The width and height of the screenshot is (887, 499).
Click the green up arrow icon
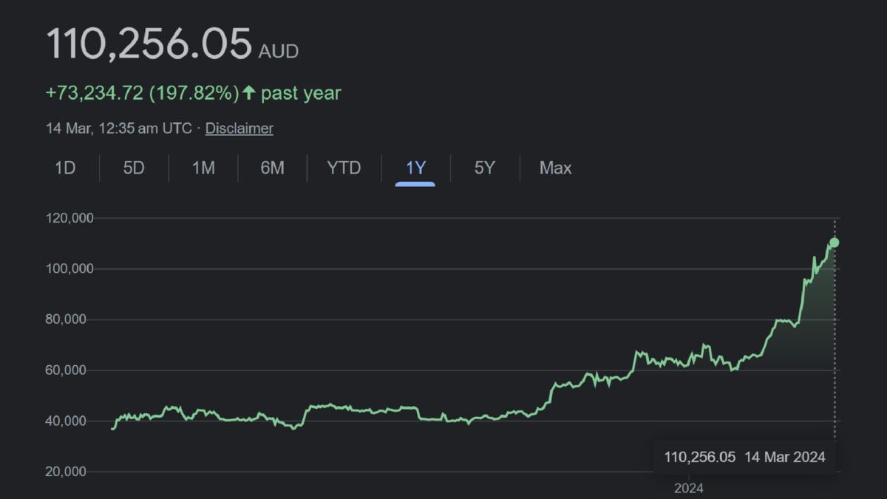pyautogui.click(x=249, y=93)
